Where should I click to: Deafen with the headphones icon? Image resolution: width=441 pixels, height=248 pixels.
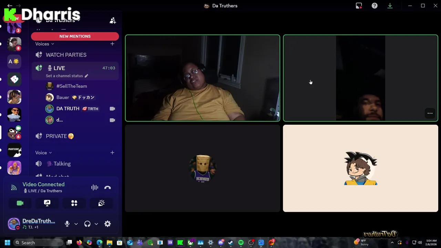pyautogui.click(x=87, y=224)
